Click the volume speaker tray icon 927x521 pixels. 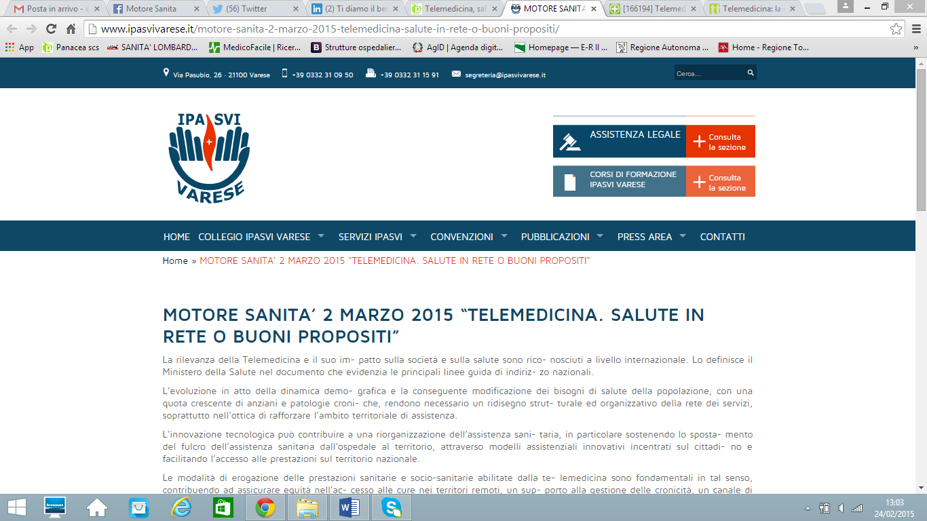click(x=841, y=507)
